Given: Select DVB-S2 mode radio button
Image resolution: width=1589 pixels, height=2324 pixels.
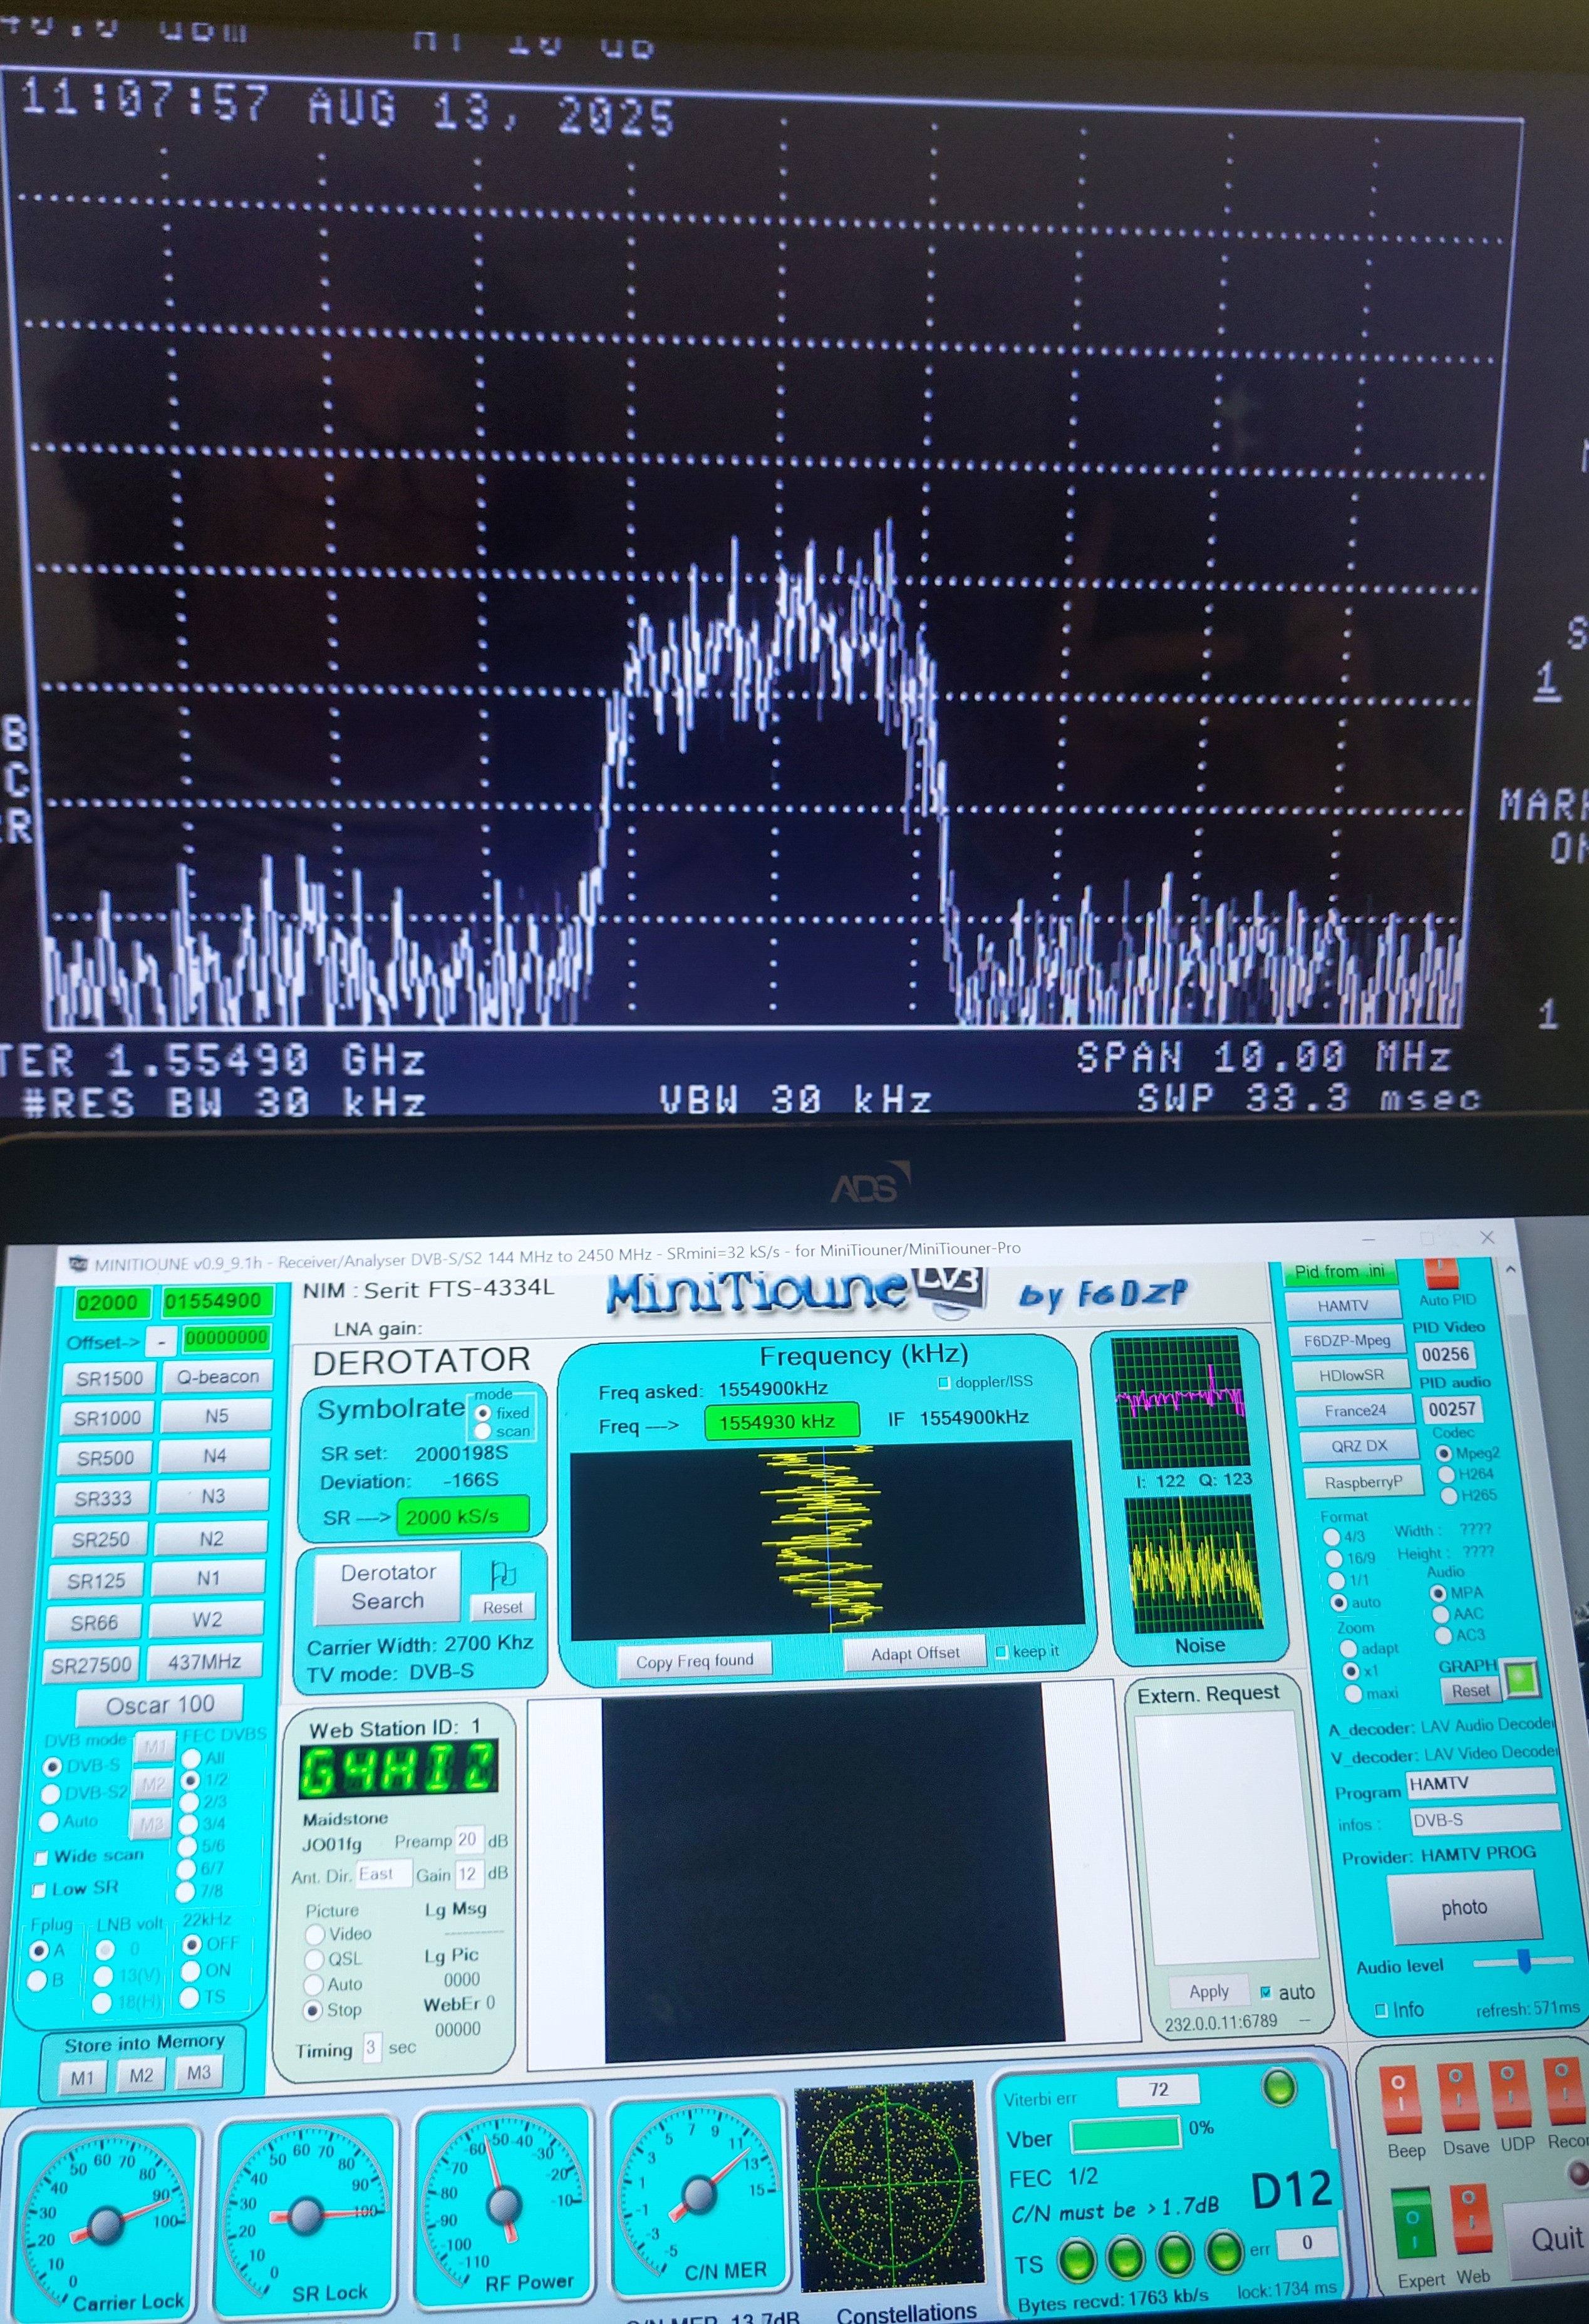Looking at the screenshot, I should click(x=49, y=1794).
